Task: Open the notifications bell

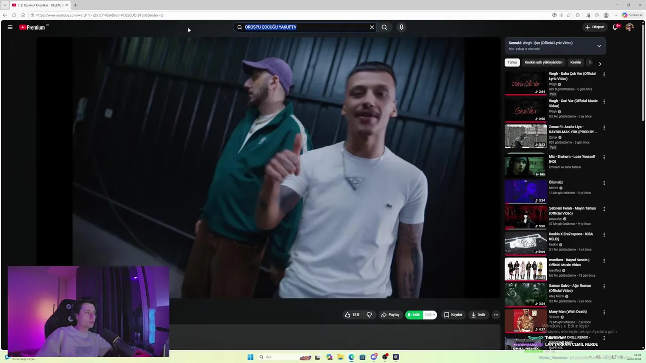Action: click(615, 27)
